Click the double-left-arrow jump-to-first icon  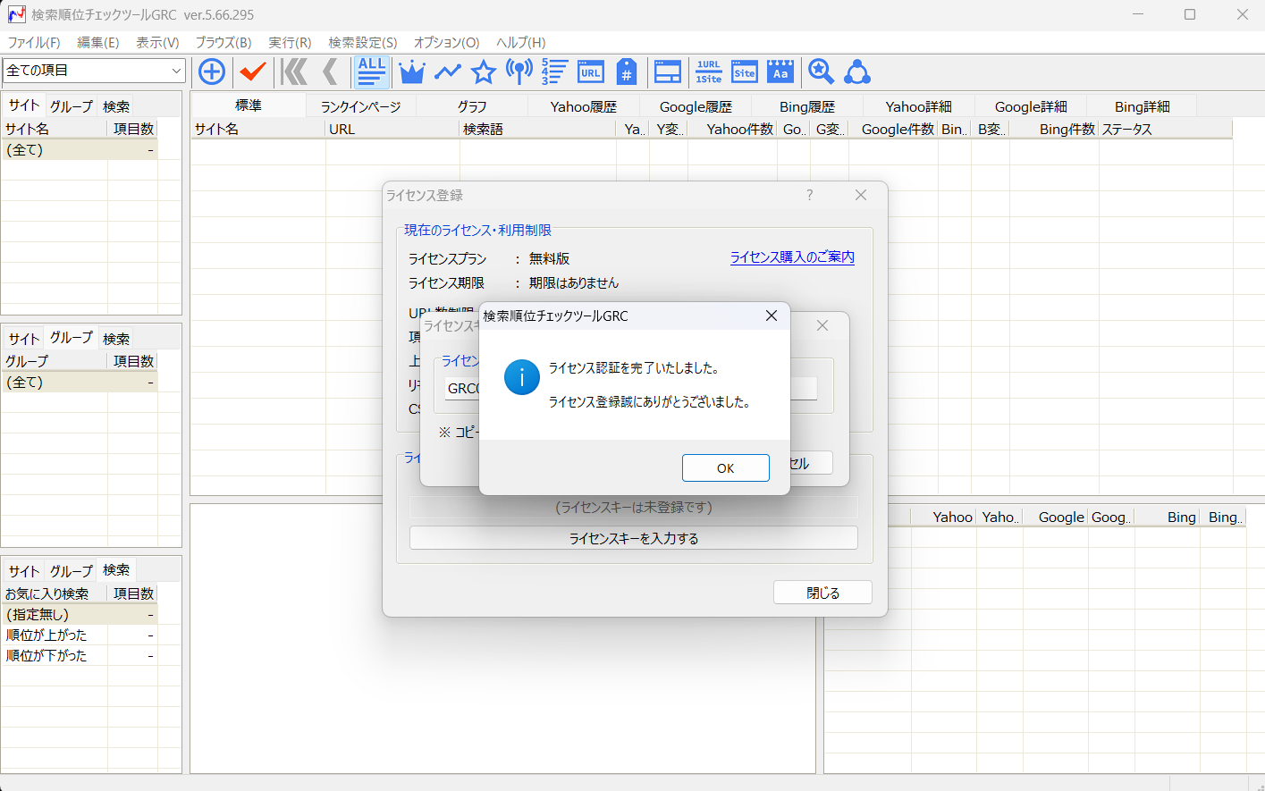coord(294,72)
